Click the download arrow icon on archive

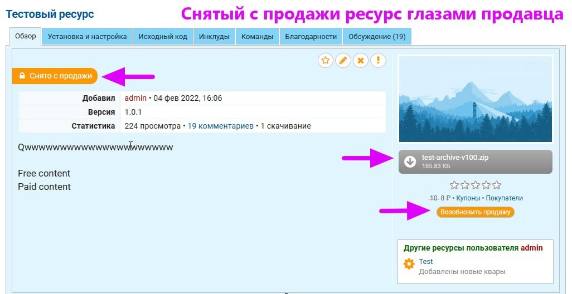[410, 161]
